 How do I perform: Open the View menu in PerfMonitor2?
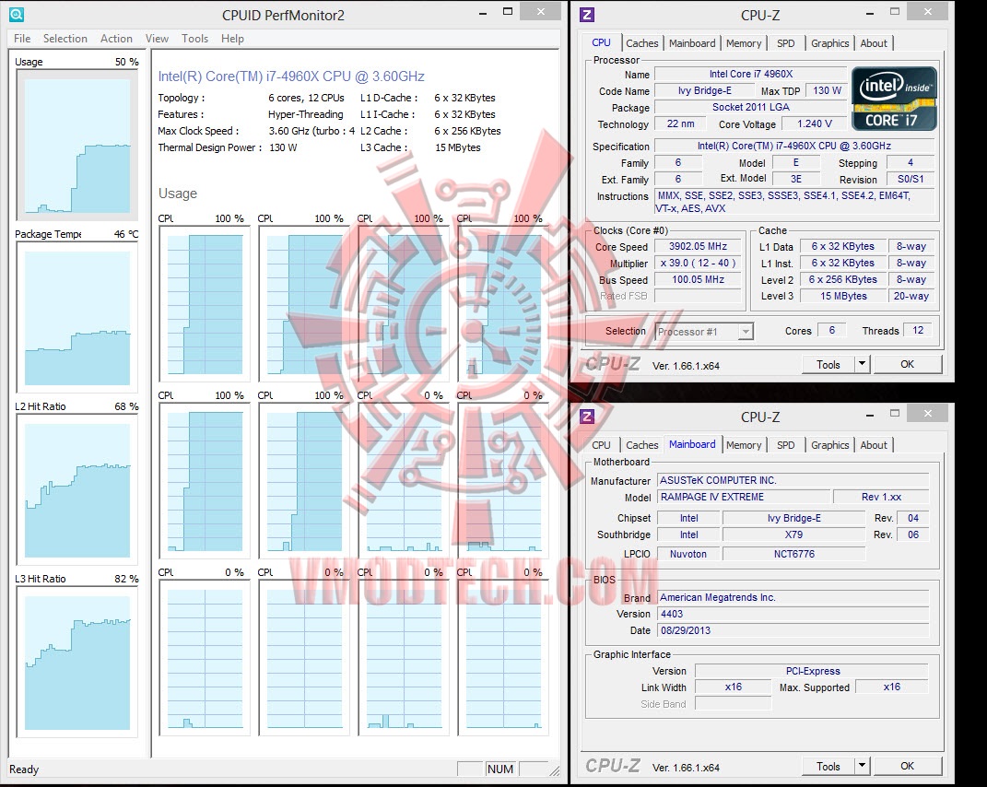point(157,39)
